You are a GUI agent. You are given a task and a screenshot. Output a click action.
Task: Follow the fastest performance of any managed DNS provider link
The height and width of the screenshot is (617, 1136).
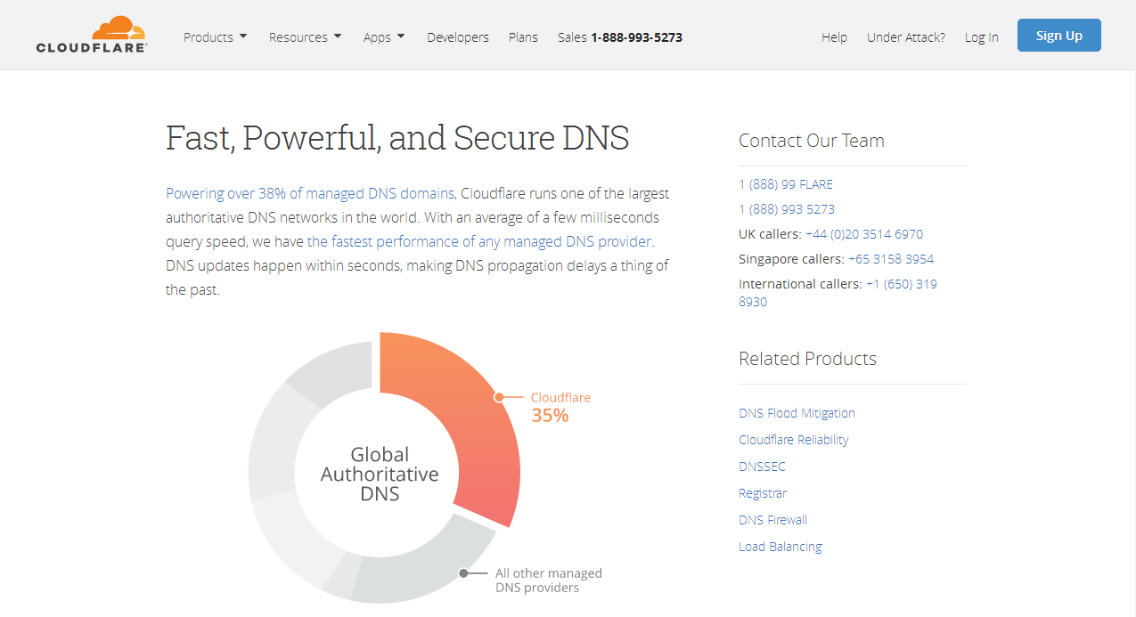click(x=479, y=241)
